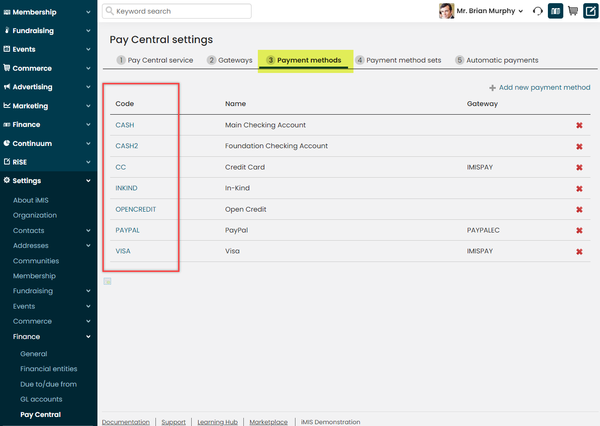Select the CASH2 code link
600x426 pixels.
126,146
